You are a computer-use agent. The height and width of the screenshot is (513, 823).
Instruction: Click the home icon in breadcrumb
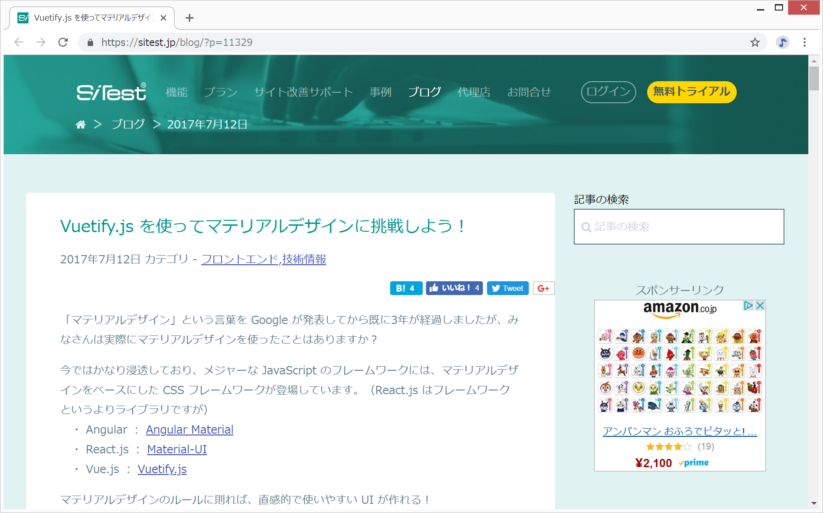(x=81, y=124)
